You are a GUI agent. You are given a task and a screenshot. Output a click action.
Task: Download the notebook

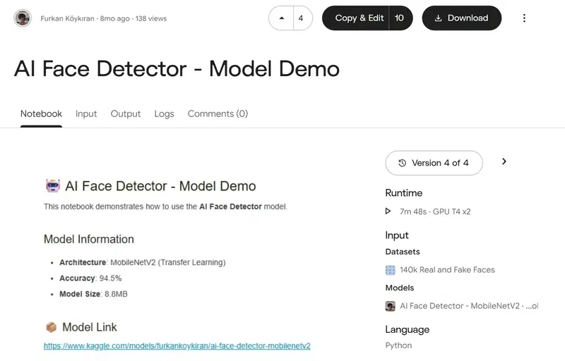tap(462, 18)
